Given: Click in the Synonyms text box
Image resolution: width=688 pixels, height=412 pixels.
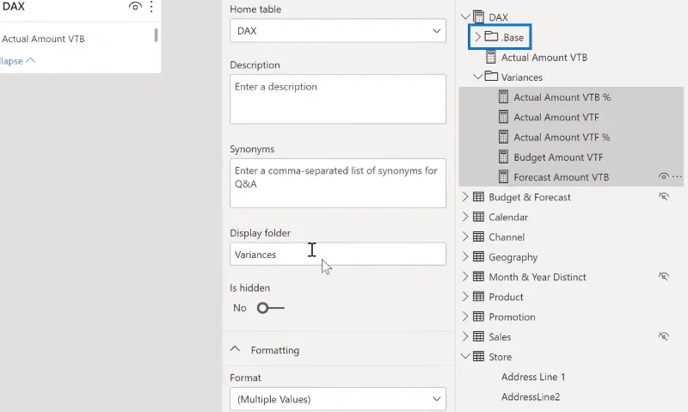Looking at the screenshot, I should click(x=338, y=183).
